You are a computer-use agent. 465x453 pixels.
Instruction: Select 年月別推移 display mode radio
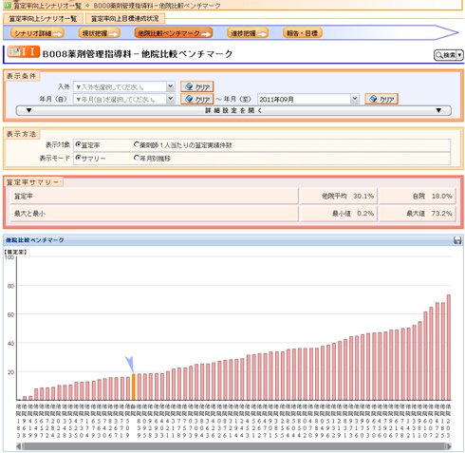click(137, 158)
